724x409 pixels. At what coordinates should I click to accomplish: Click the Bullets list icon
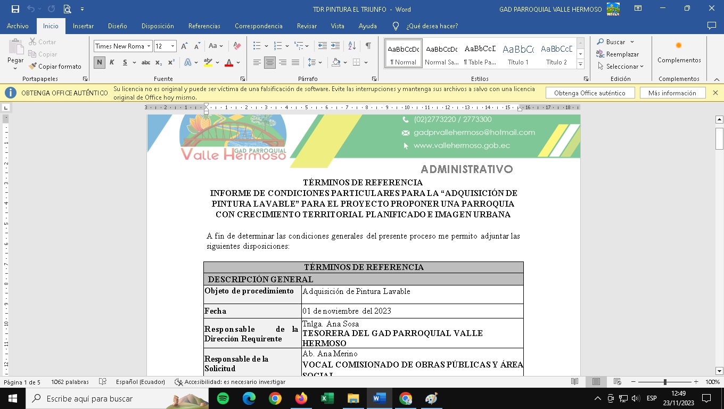point(257,46)
